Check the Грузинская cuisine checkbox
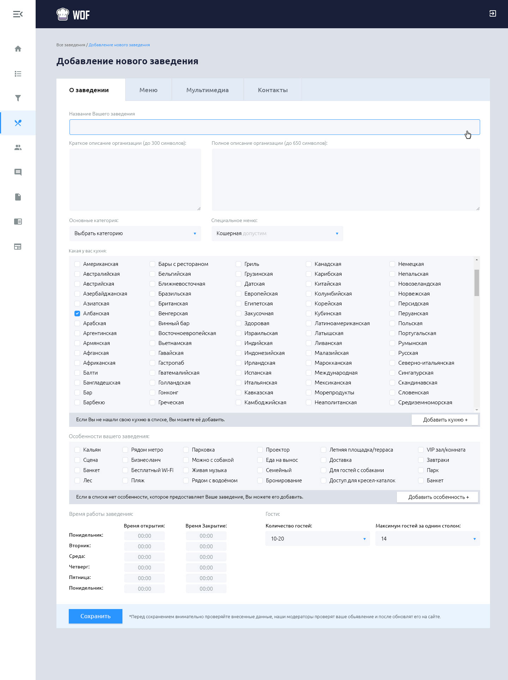 [x=238, y=274]
